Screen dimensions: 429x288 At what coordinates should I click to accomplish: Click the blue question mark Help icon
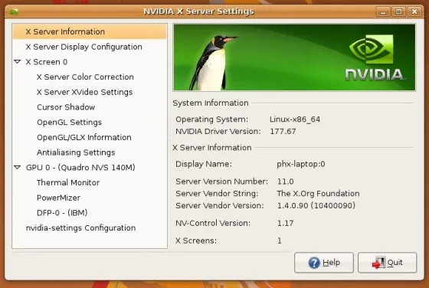(314, 263)
